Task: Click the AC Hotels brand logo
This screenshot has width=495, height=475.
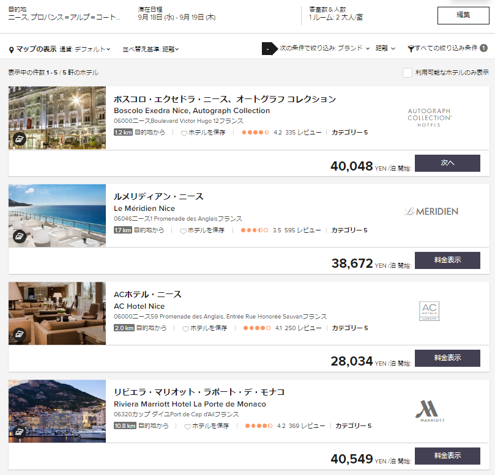Action: pos(430,311)
